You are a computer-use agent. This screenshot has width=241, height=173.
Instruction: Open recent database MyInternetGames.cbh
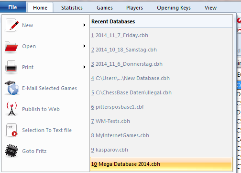120,135
